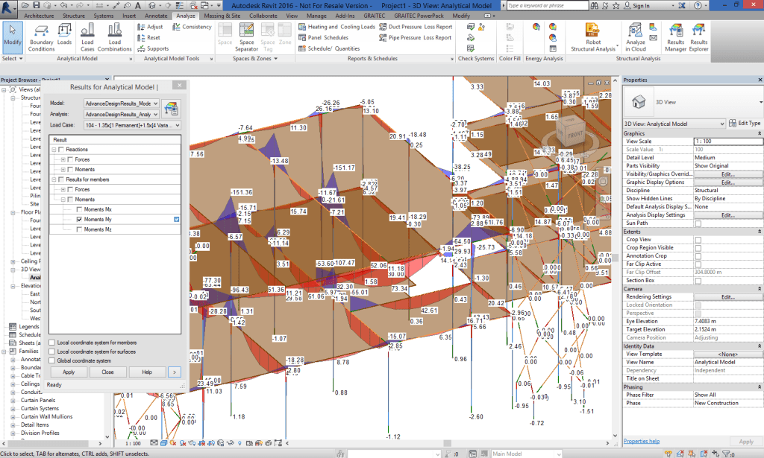Open the Results Manager

(x=675, y=36)
